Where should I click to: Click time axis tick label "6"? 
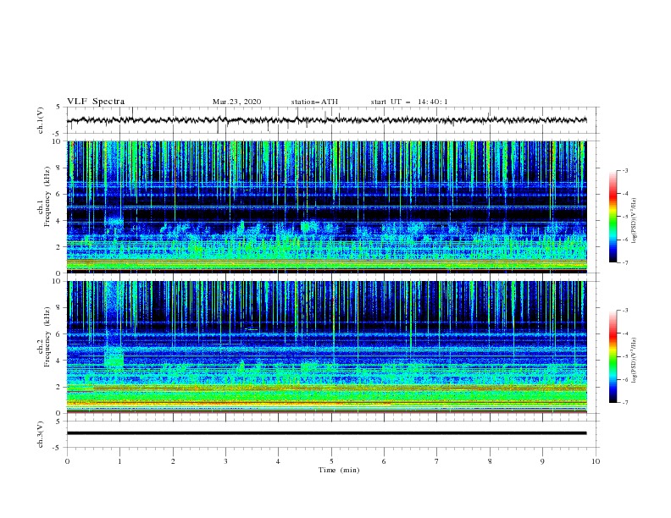coord(384,461)
